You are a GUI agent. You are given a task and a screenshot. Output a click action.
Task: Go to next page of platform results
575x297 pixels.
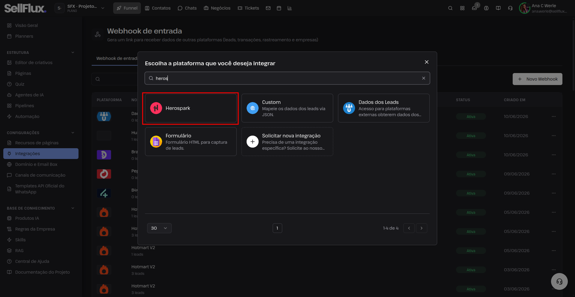422,228
